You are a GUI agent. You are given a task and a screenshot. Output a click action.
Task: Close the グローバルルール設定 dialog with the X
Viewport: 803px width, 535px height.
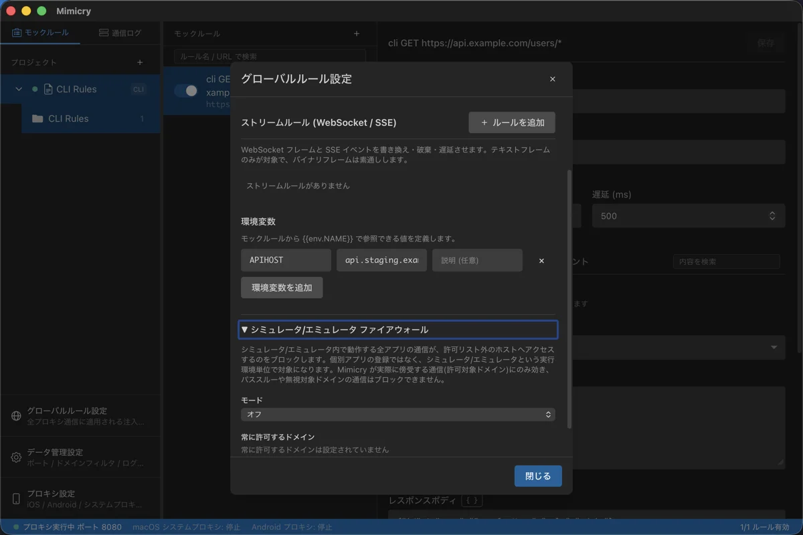[553, 79]
